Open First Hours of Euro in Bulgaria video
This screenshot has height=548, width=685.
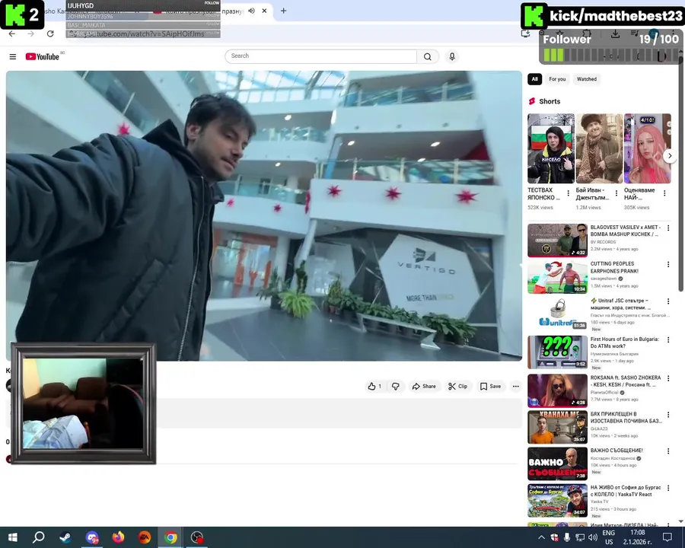tap(557, 352)
